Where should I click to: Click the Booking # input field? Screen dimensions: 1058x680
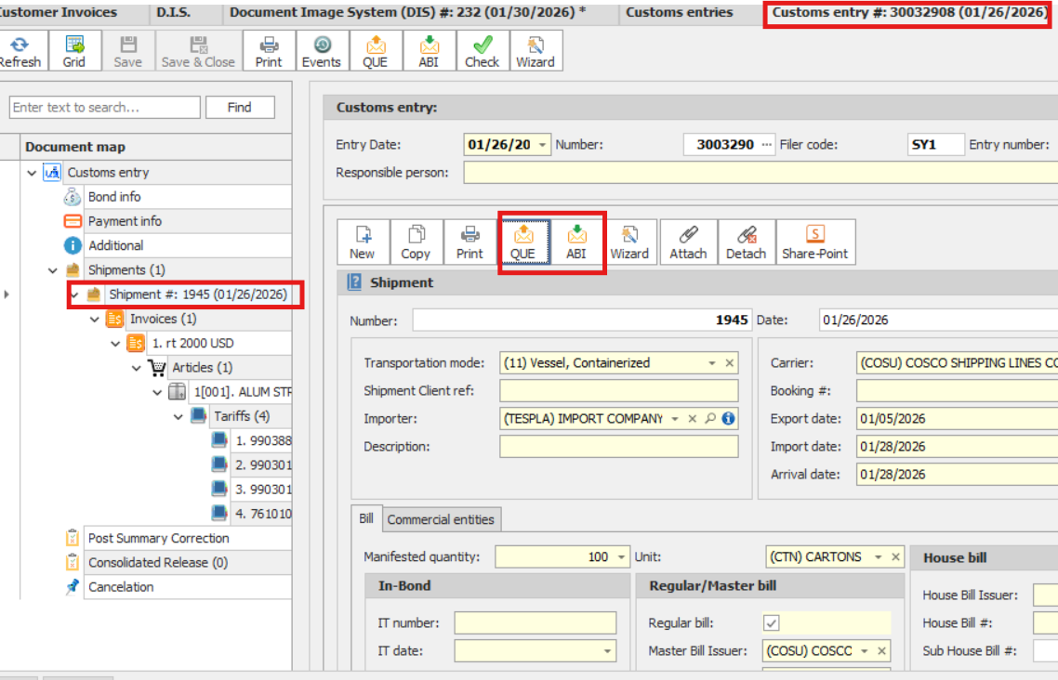click(956, 391)
